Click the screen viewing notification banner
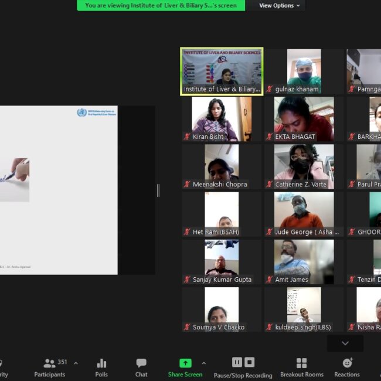The image size is (381, 381). click(161, 5)
